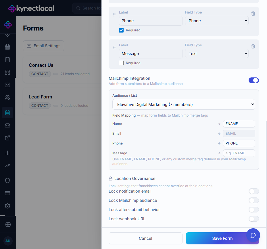
Task: Open the Audience / List dropdown
Action: point(184,104)
